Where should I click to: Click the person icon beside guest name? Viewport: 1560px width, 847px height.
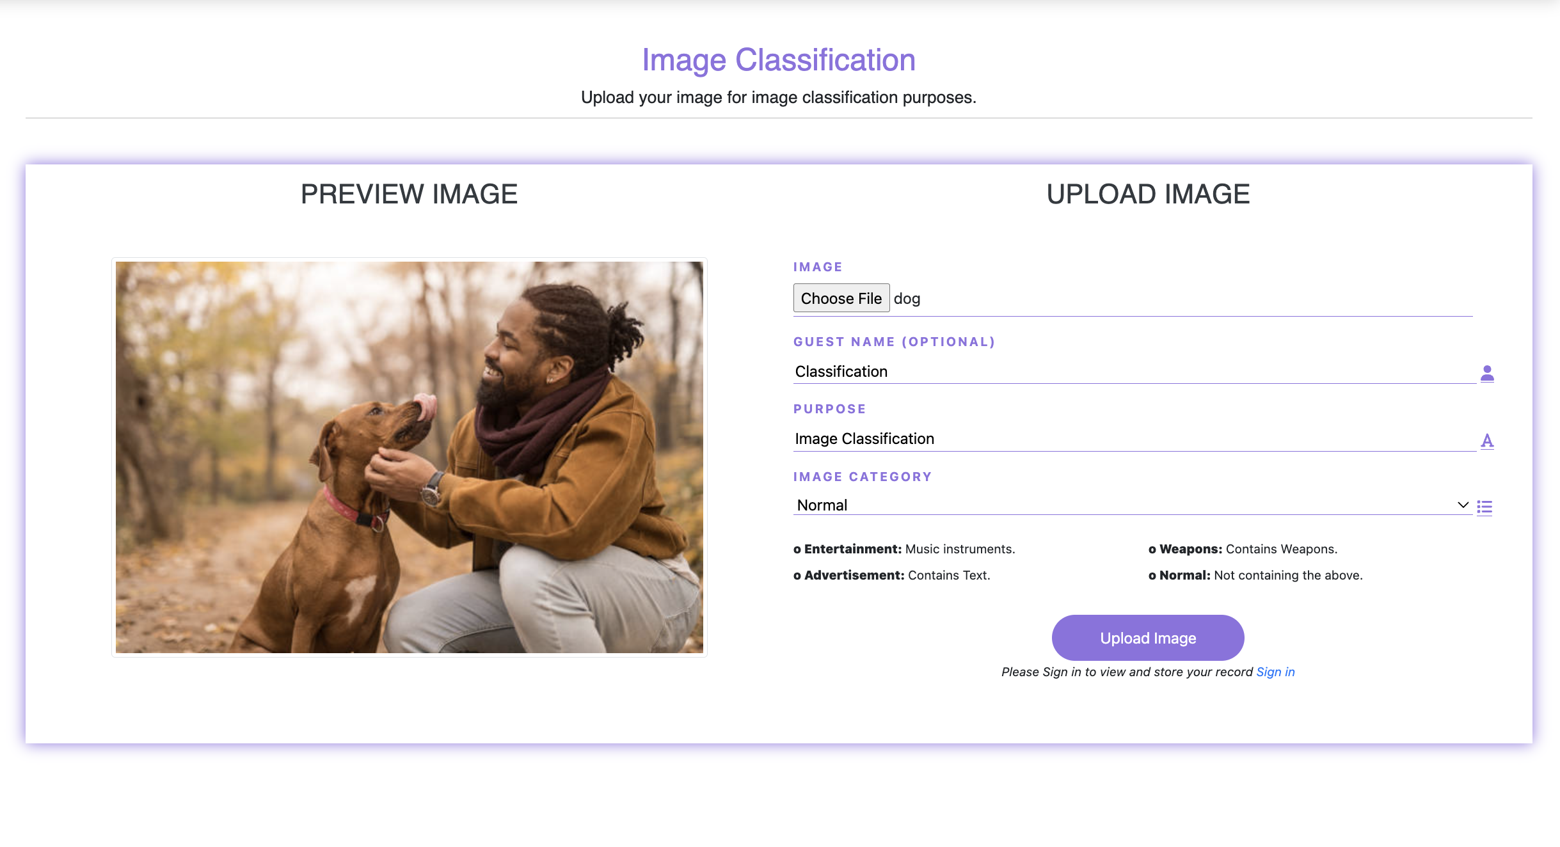(1487, 373)
